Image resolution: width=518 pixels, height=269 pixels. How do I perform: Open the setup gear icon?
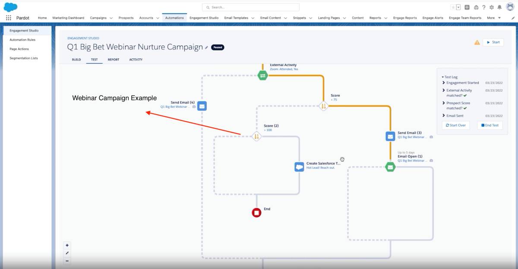point(491,7)
